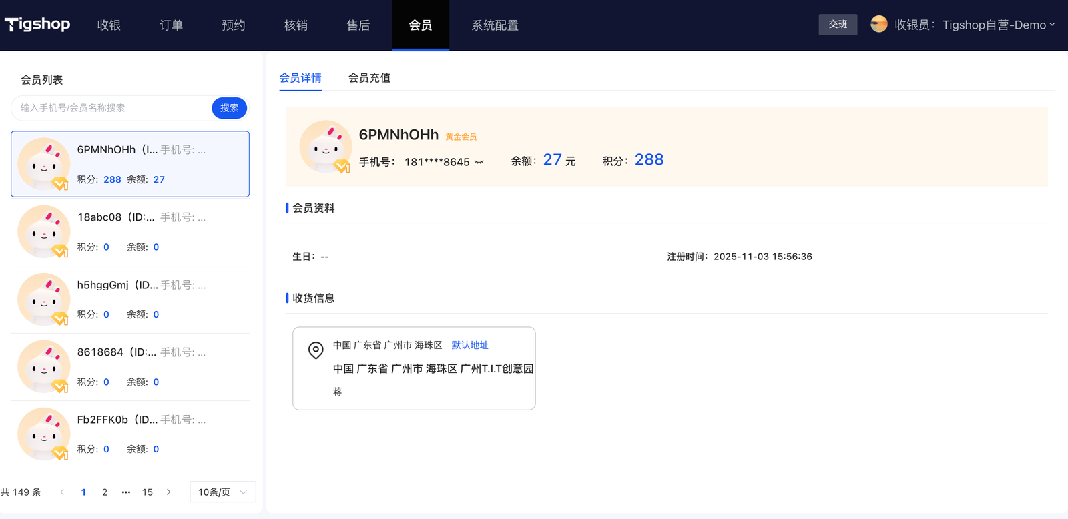Jump ahead with pagination ellipsis
The image size is (1068, 519).
(x=125, y=492)
